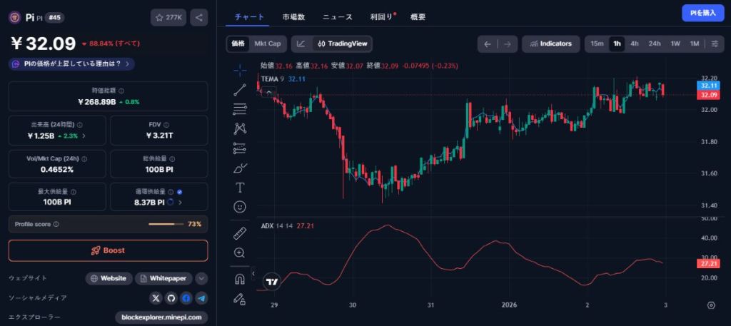Set chart interval to 1W
This screenshot has width=731, height=326.
[675, 44]
